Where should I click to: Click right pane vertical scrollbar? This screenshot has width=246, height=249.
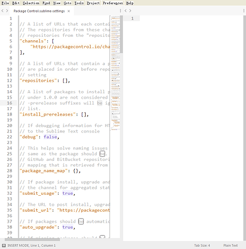(x=245, y=128)
